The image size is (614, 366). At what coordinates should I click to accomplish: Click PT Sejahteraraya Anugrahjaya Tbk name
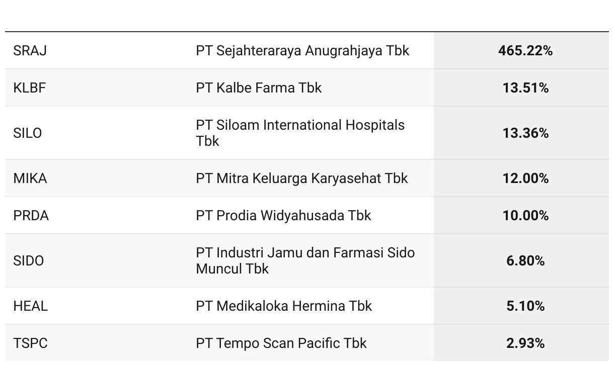(x=302, y=51)
